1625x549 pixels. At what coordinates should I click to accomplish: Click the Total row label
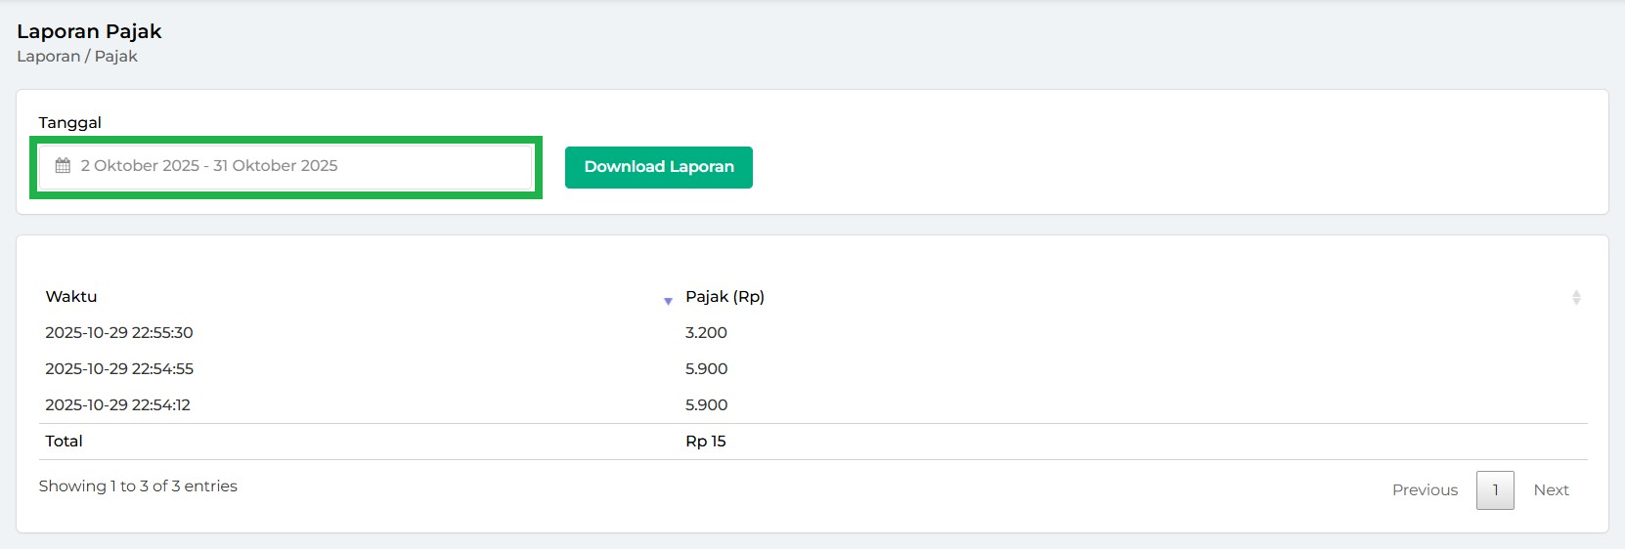pyautogui.click(x=64, y=442)
